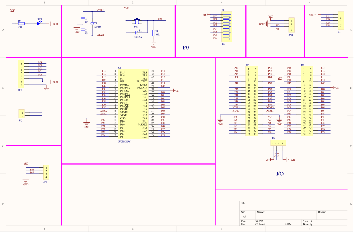Select the GND symbol below resistor R3

pos(154,44)
